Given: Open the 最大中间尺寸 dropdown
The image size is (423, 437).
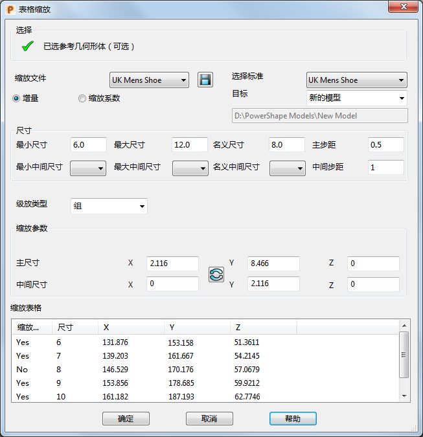Looking at the screenshot, I should [x=190, y=168].
